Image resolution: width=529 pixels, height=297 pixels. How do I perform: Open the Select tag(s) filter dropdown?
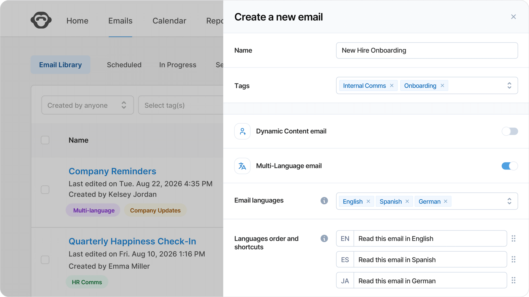[181, 105]
